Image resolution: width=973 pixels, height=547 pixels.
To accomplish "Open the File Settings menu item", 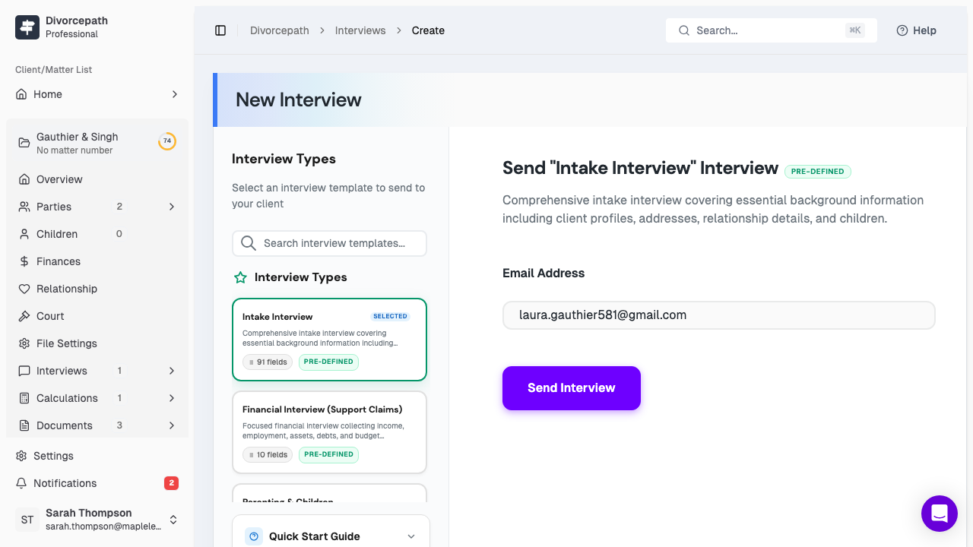I will click(x=97, y=343).
